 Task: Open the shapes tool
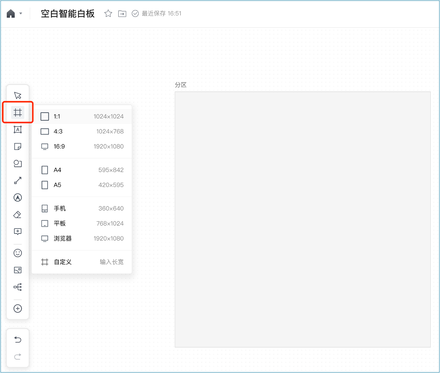click(18, 164)
